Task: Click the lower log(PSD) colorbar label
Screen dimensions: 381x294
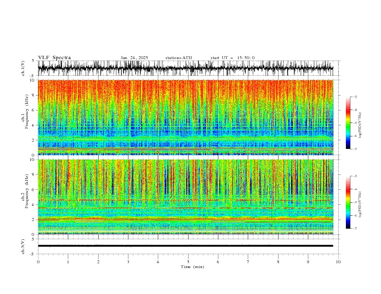Action: point(360,205)
